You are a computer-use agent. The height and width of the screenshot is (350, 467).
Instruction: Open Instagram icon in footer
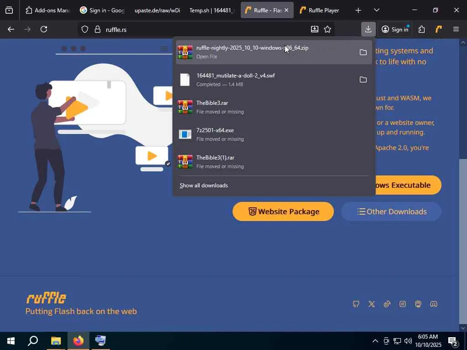coord(403,304)
